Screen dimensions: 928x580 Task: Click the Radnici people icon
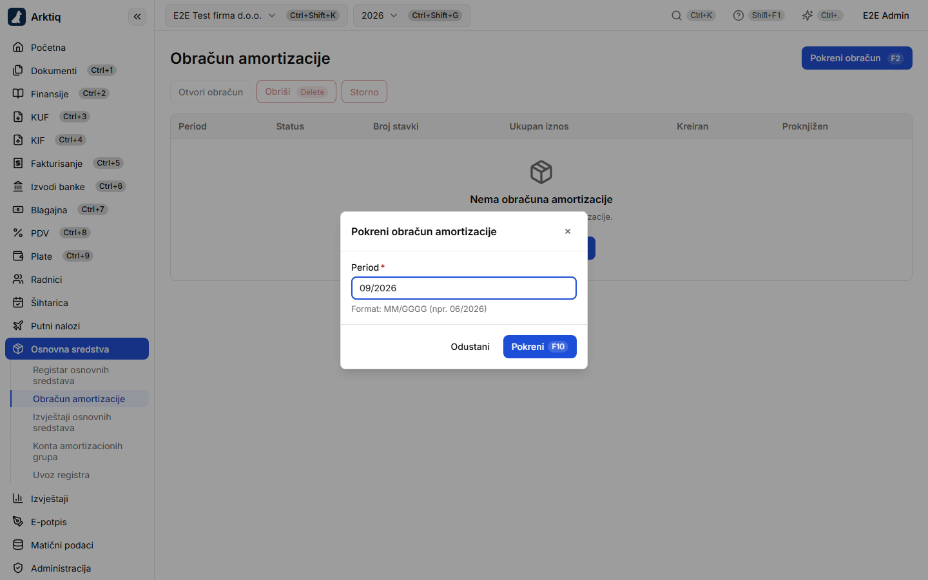pyautogui.click(x=18, y=279)
